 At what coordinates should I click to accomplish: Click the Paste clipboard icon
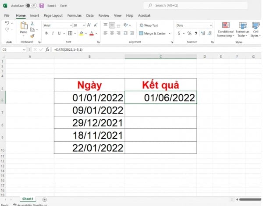click(x=24, y=26)
